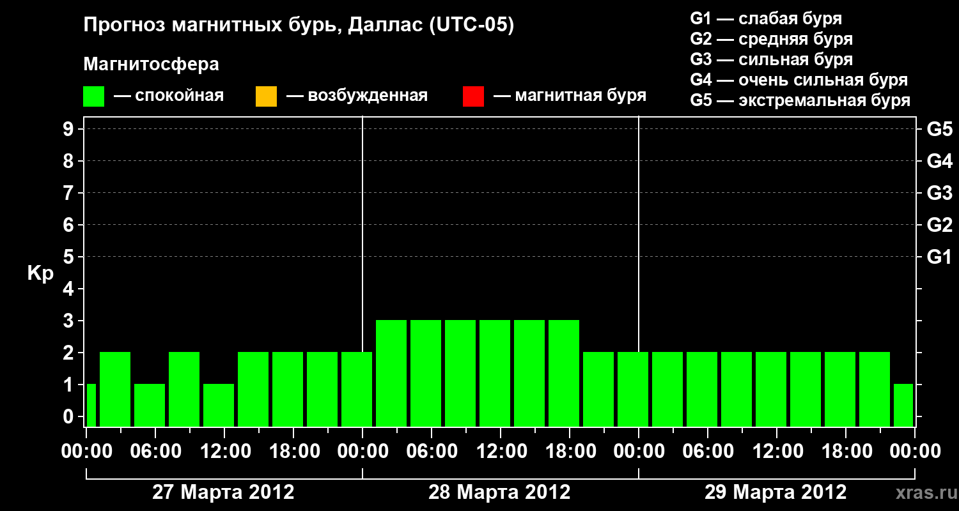Select the G4 — очень сильная буря line

[799, 80]
